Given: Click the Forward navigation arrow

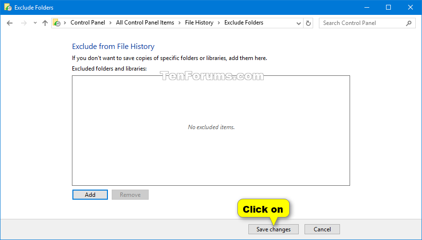Looking at the screenshot, I should (24, 23).
